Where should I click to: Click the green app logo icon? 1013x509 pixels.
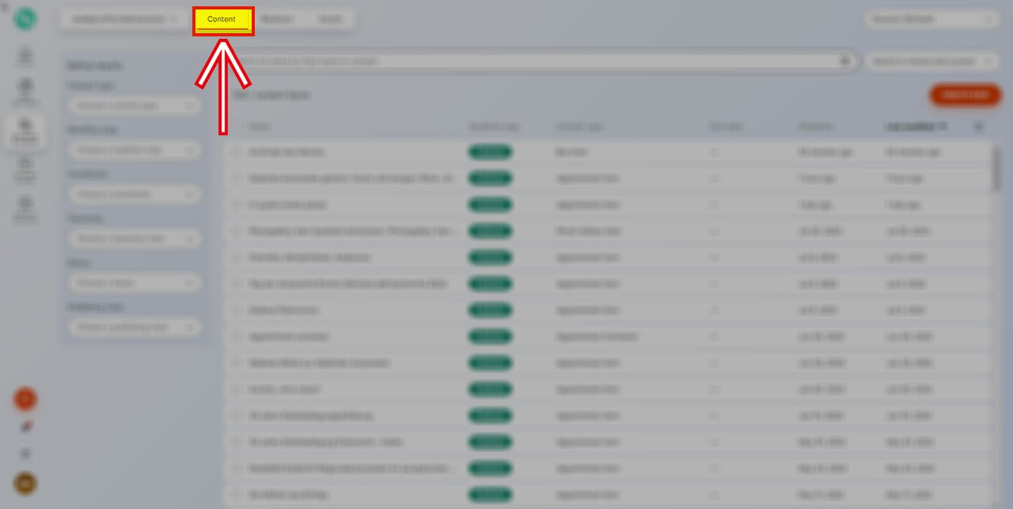pyautogui.click(x=25, y=19)
